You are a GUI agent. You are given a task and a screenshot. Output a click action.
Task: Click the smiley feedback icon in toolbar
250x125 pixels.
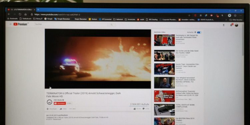pos(235,15)
